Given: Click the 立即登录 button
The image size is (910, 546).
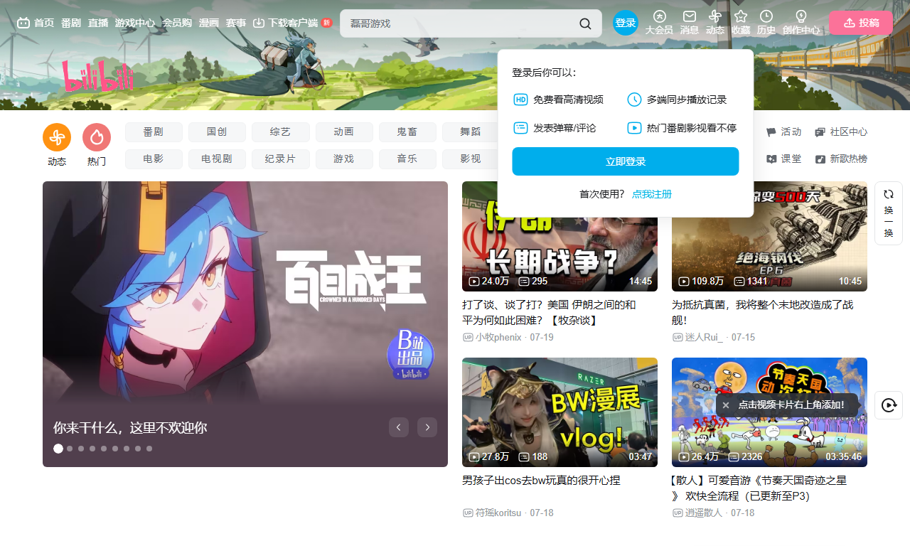Looking at the screenshot, I should [626, 161].
